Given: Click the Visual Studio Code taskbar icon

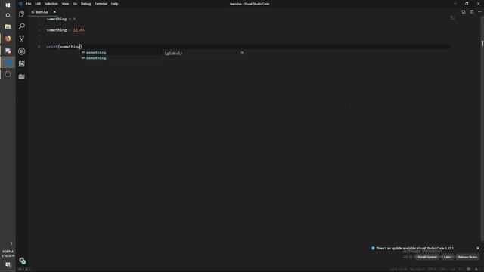Looking at the screenshot, I should click(x=8, y=63).
